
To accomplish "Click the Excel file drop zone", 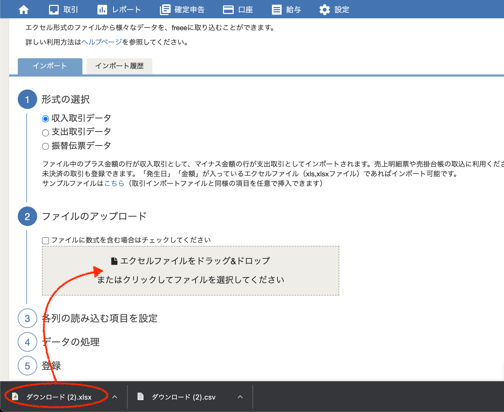I will pyautogui.click(x=190, y=270).
